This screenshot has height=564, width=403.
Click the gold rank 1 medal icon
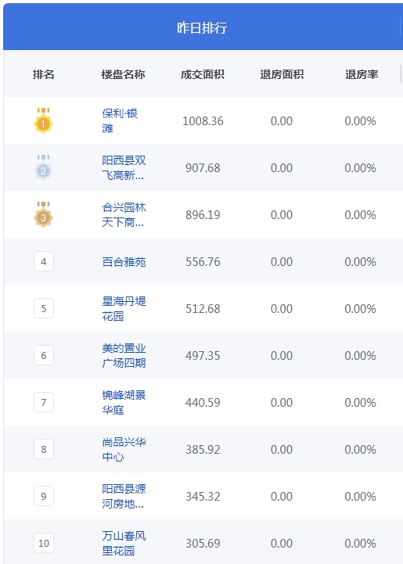(43, 120)
